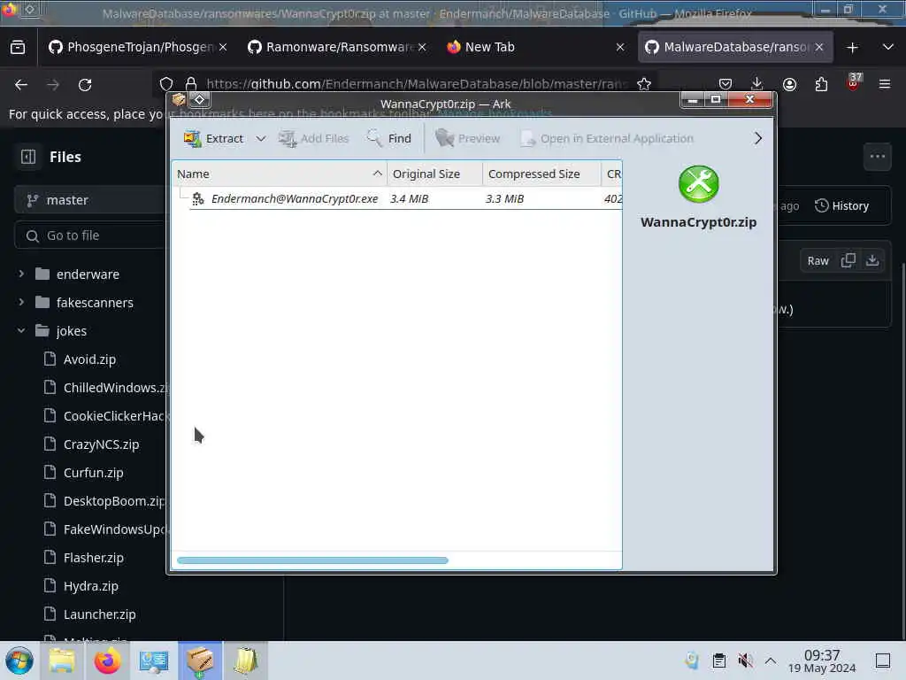Click the Firefox View icon

coord(18,47)
